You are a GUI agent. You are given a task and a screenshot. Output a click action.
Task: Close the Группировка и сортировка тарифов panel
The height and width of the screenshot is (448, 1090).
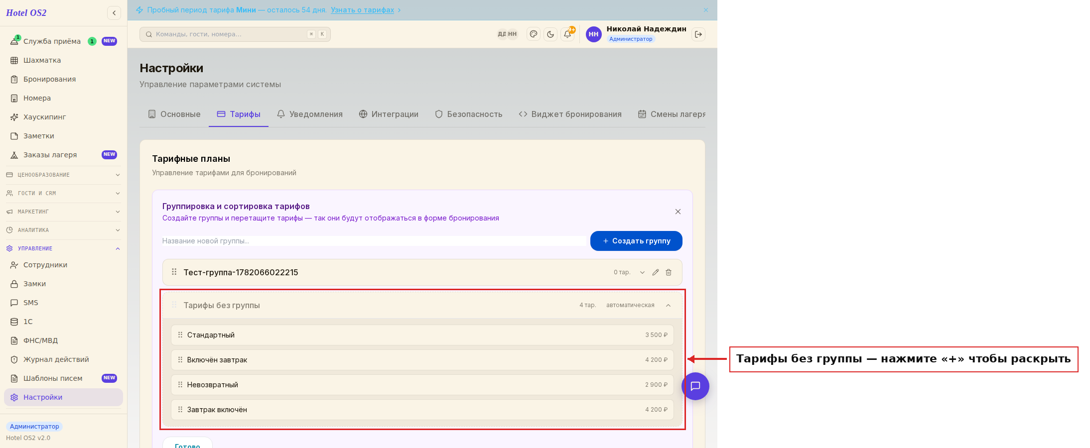pos(678,212)
